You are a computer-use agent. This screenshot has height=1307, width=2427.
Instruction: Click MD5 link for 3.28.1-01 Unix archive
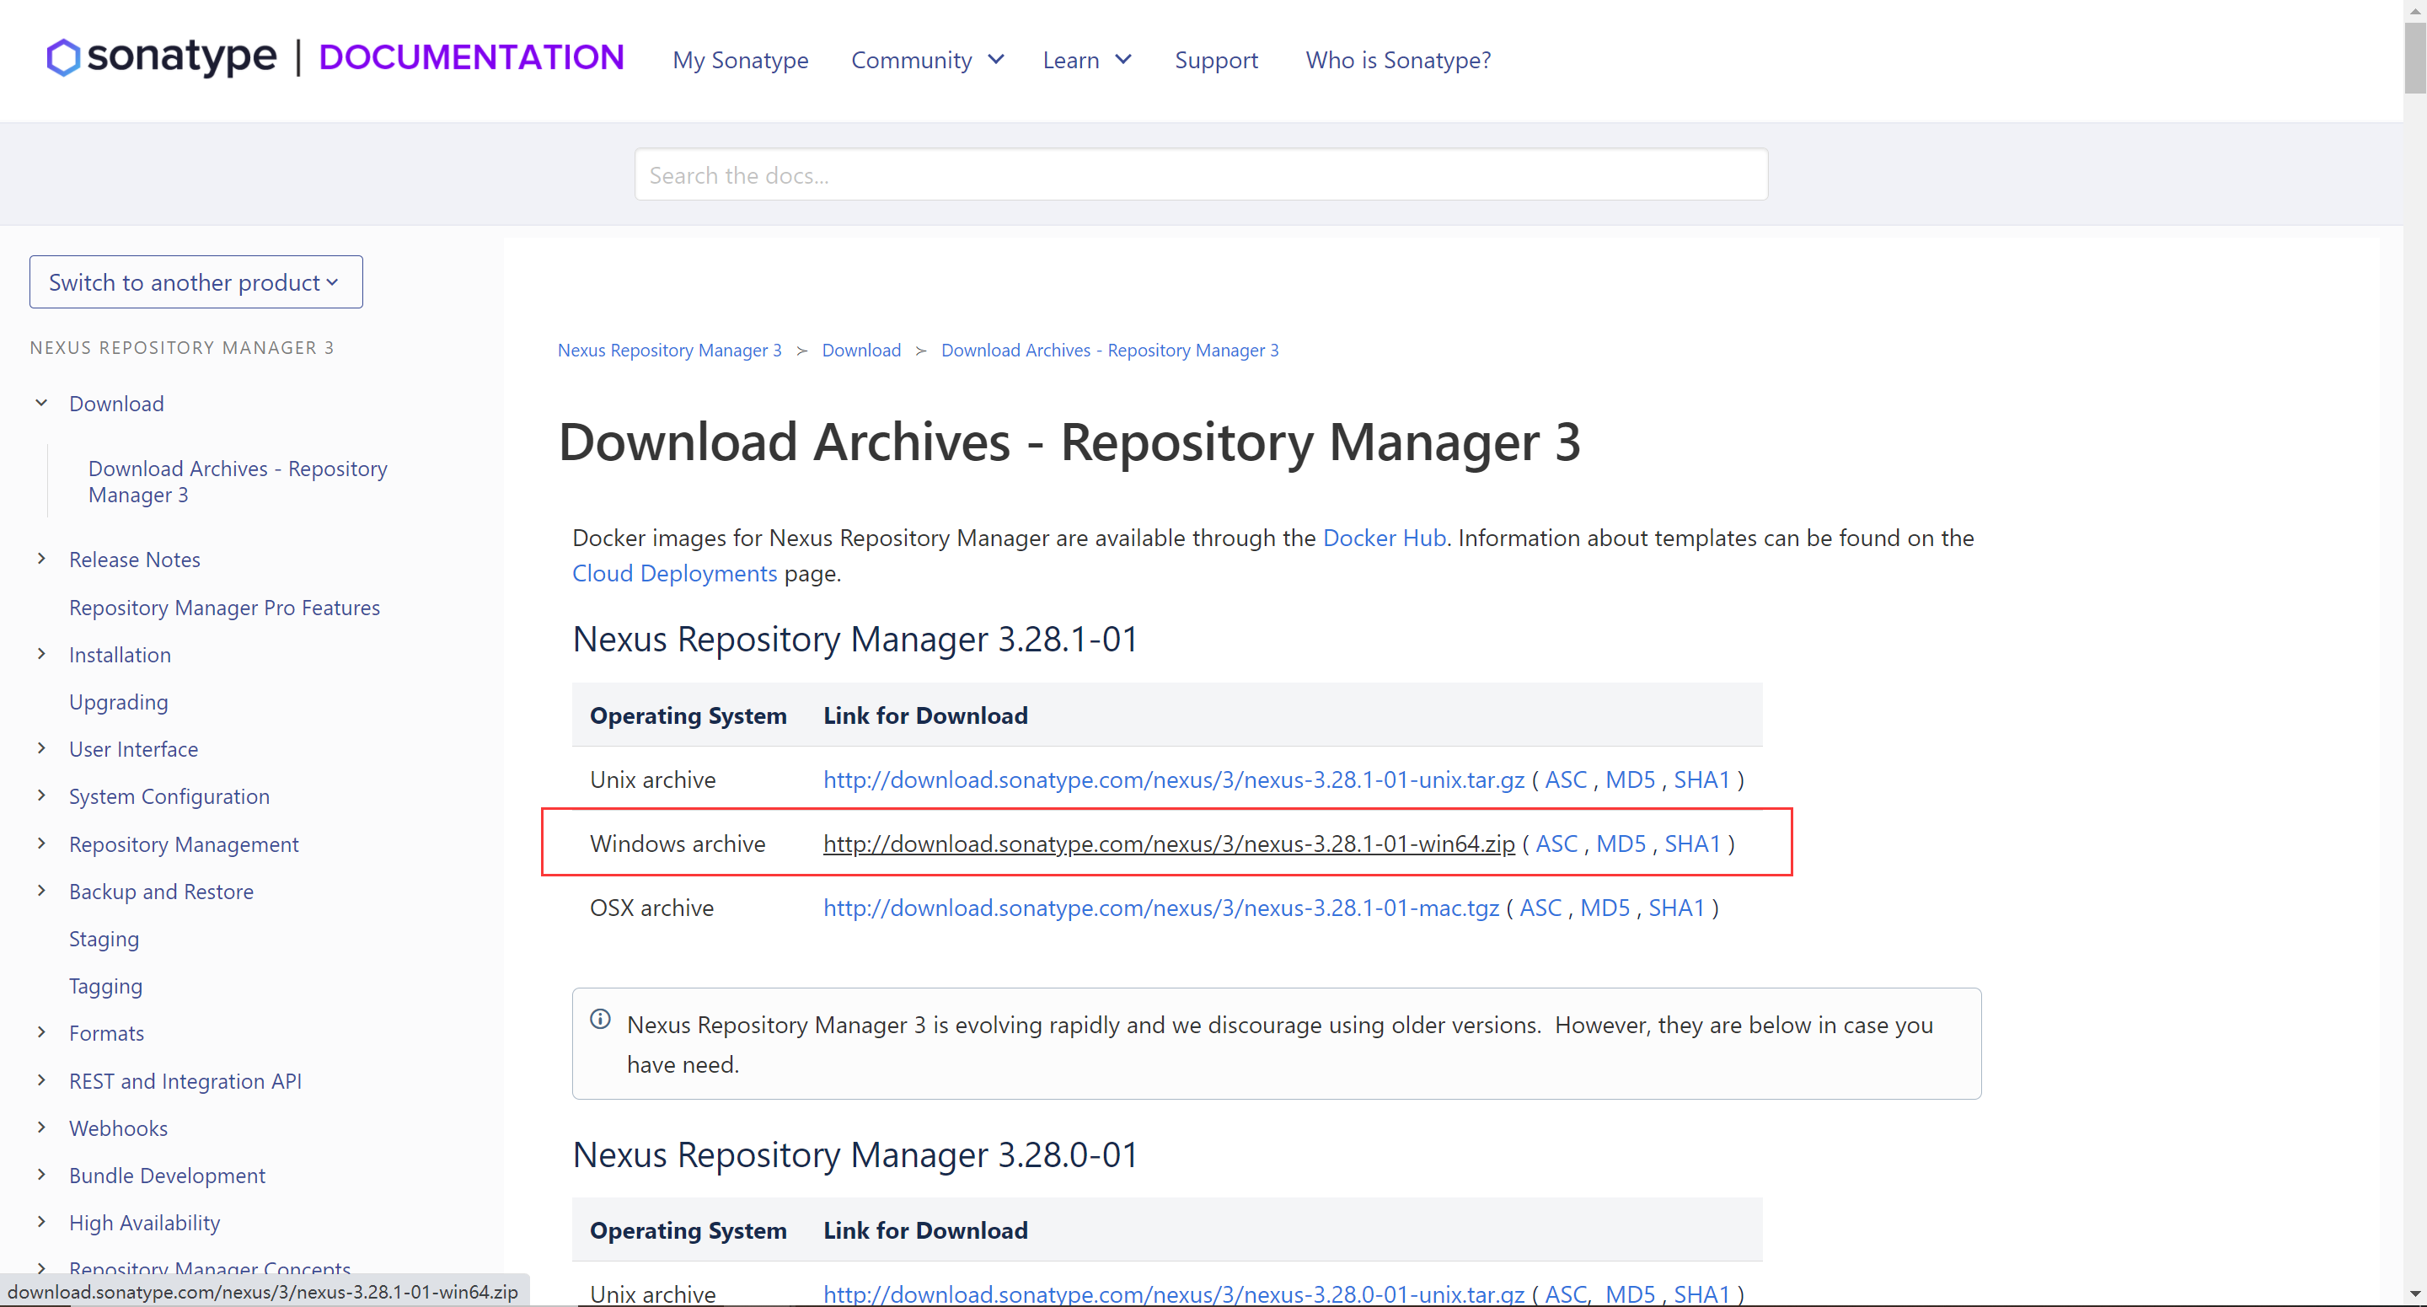pos(1629,779)
